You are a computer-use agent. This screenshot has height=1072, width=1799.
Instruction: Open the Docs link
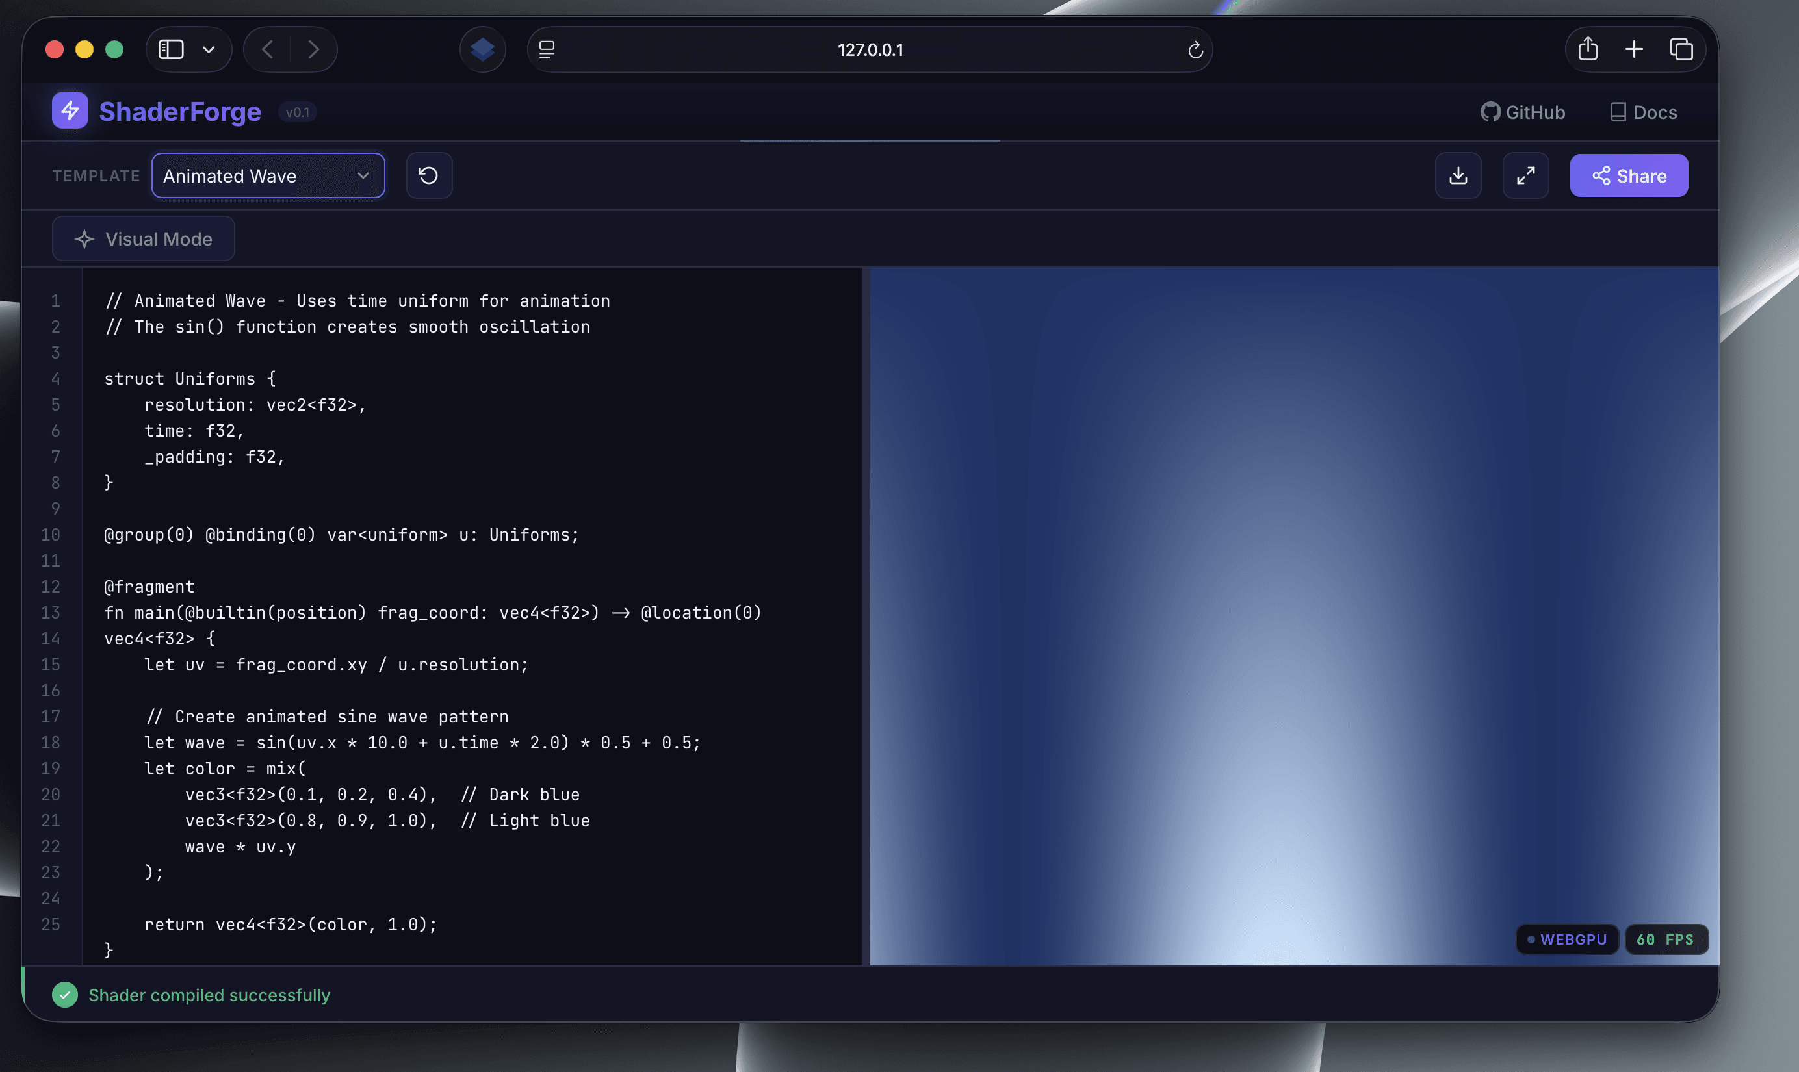point(1644,112)
